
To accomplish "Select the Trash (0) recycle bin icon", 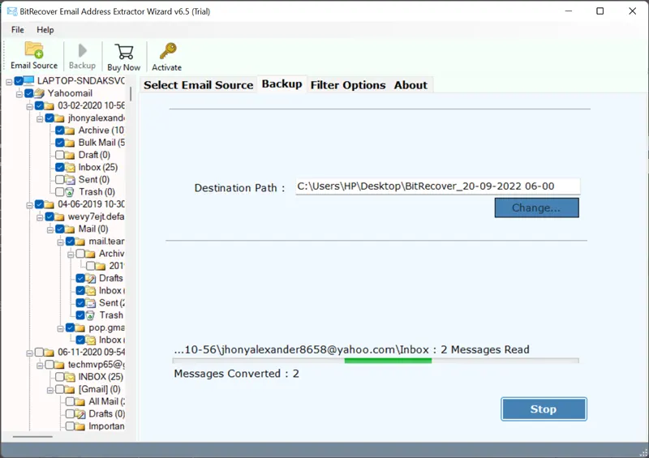I will tap(69, 192).
